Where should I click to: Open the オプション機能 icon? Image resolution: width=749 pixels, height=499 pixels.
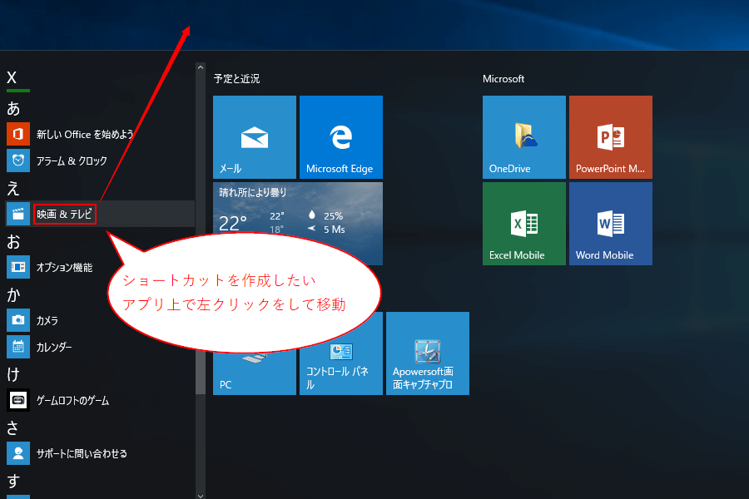coord(18,267)
